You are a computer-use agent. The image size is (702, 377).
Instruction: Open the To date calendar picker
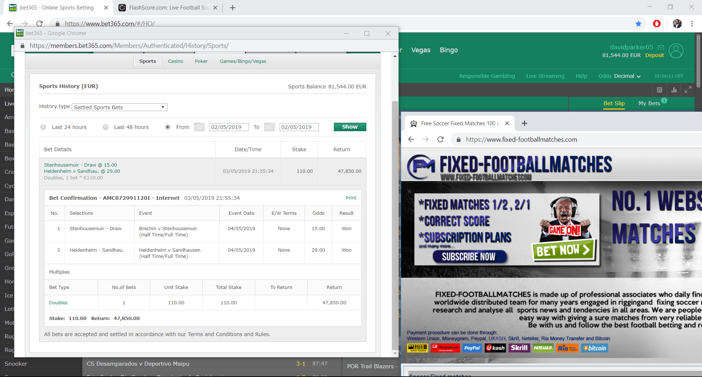[269, 127]
